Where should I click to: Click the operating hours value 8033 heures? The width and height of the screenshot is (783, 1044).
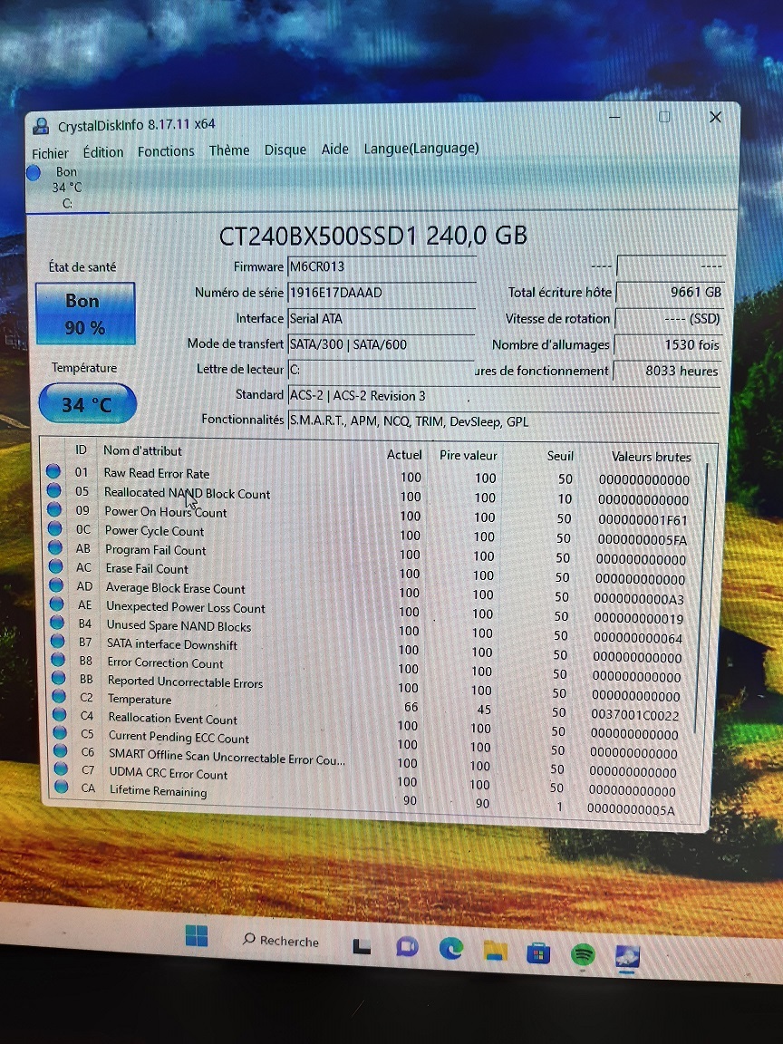(x=667, y=371)
